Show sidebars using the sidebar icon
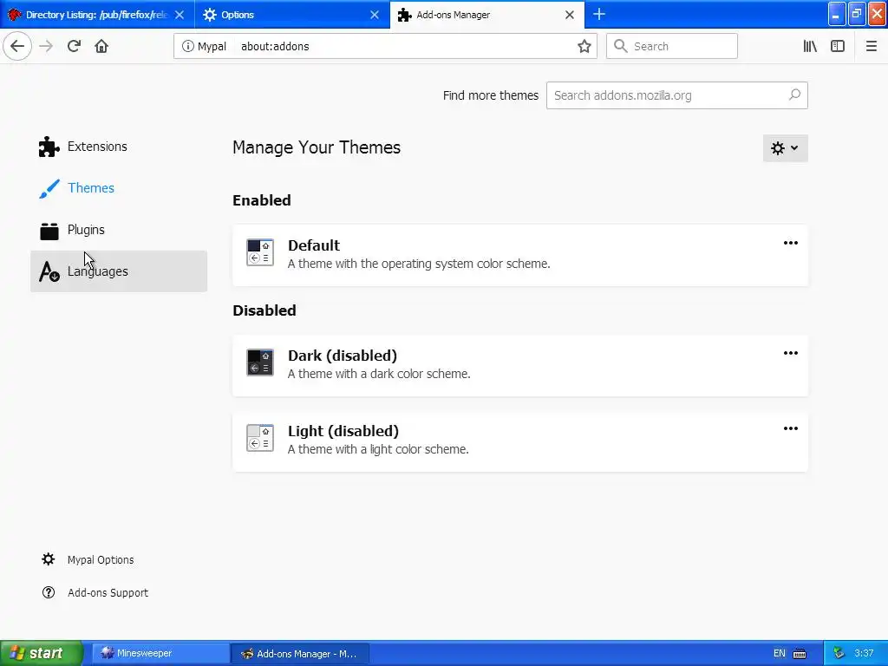Viewport: 888px width, 666px height. coord(838,47)
